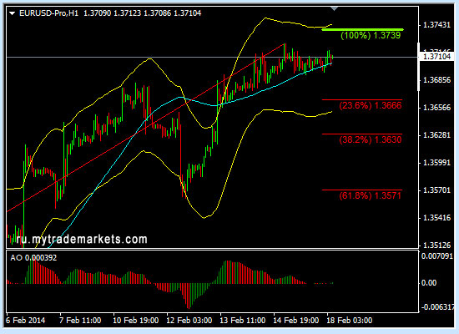The height and width of the screenshot is (334, 459).
Task: Open the ru.mytrademarkets.com watermark link
Action: [82, 240]
